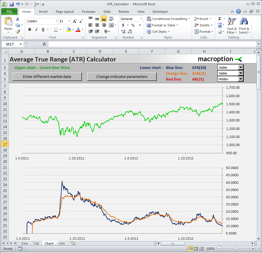262x253 pixels.
Task: Click Change indicator parameters button
Action: pos(122,77)
